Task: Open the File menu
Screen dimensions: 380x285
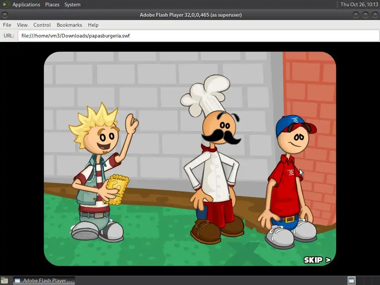Action: (x=7, y=25)
